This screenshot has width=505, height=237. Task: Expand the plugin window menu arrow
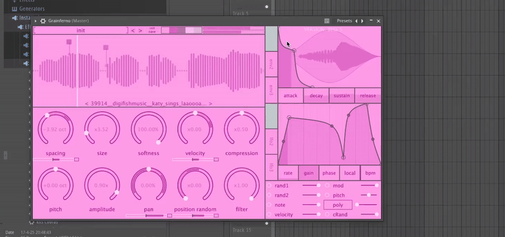pos(36,21)
